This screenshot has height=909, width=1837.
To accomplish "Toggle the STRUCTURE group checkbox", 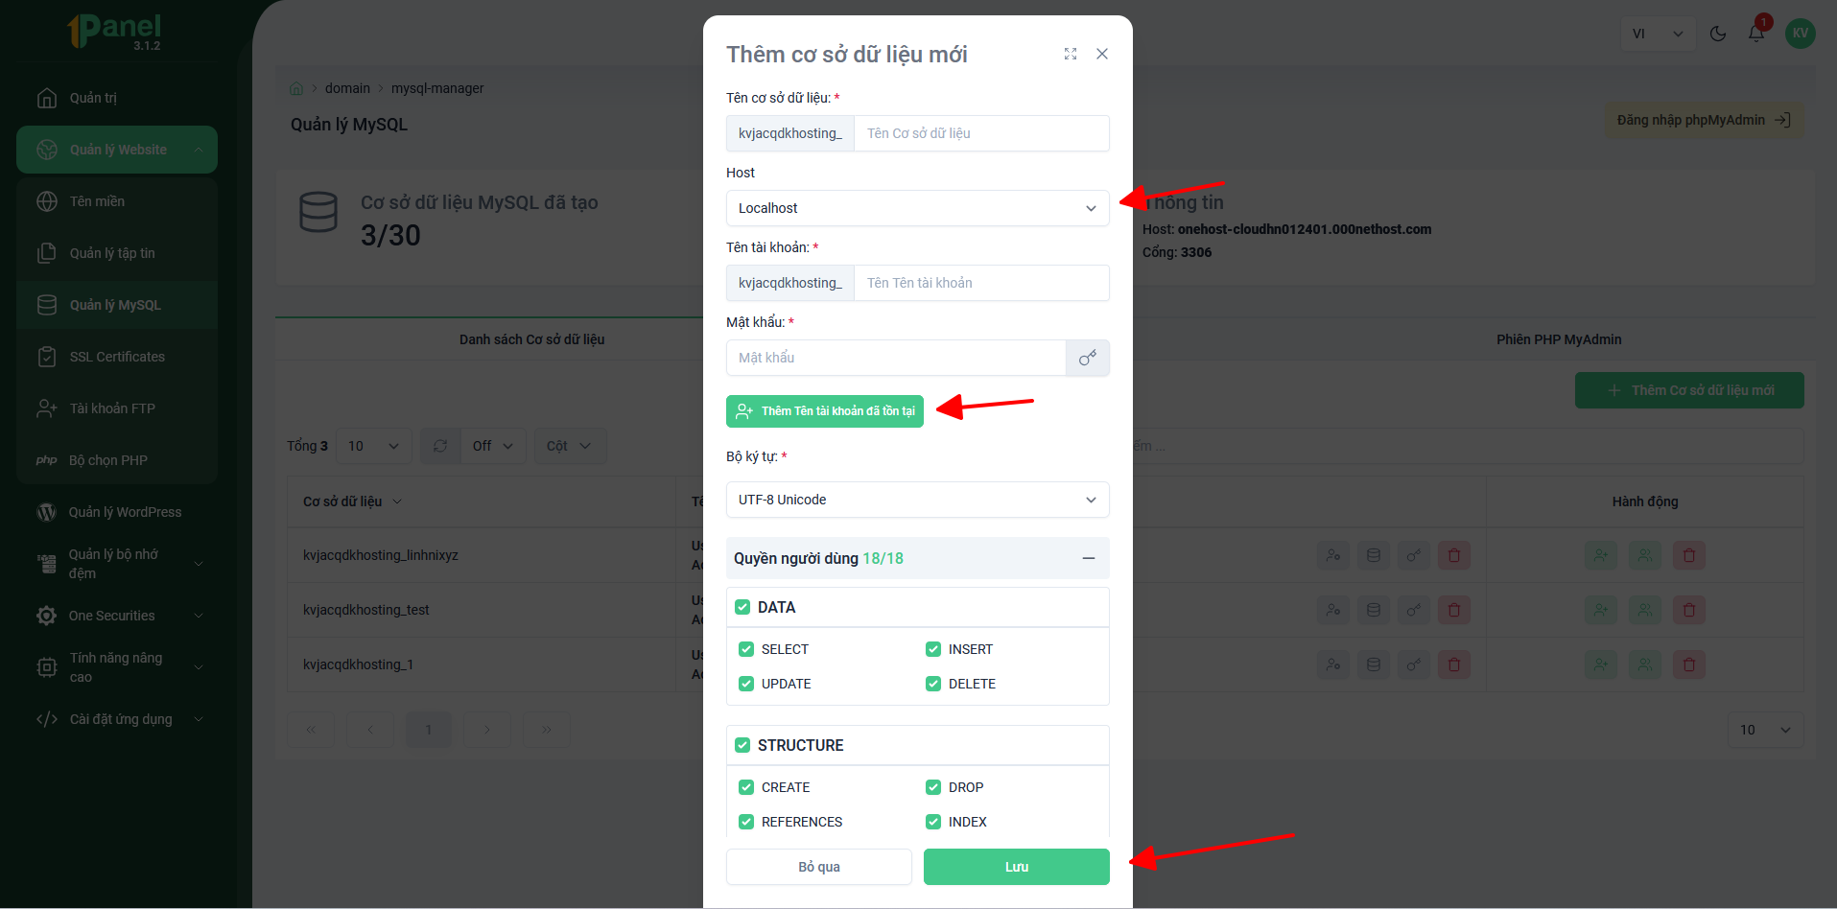I will click(742, 745).
